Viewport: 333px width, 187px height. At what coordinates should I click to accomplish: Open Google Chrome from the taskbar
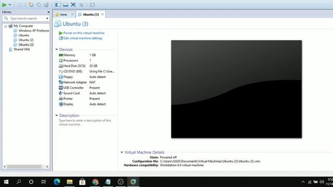tap(95, 182)
